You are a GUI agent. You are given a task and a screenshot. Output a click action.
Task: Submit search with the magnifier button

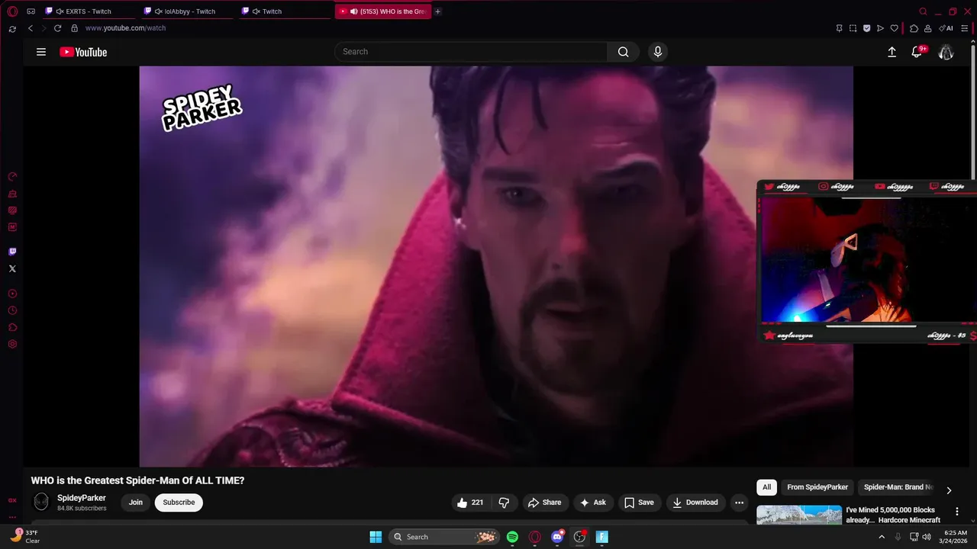tap(624, 52)
